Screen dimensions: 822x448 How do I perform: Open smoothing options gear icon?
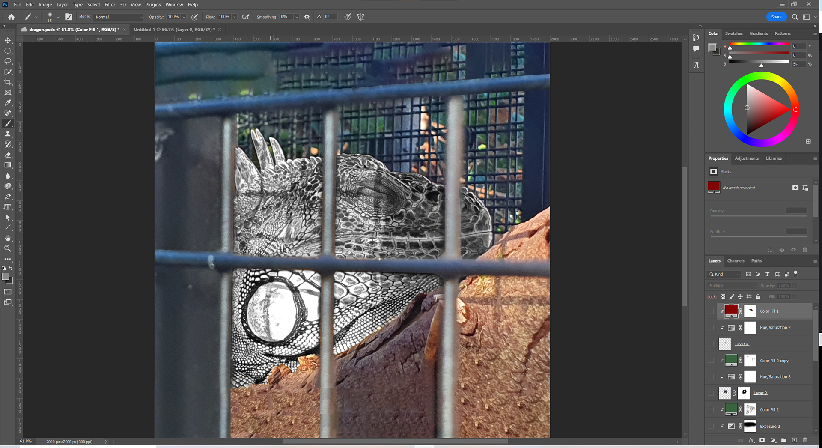pos(307,17)
